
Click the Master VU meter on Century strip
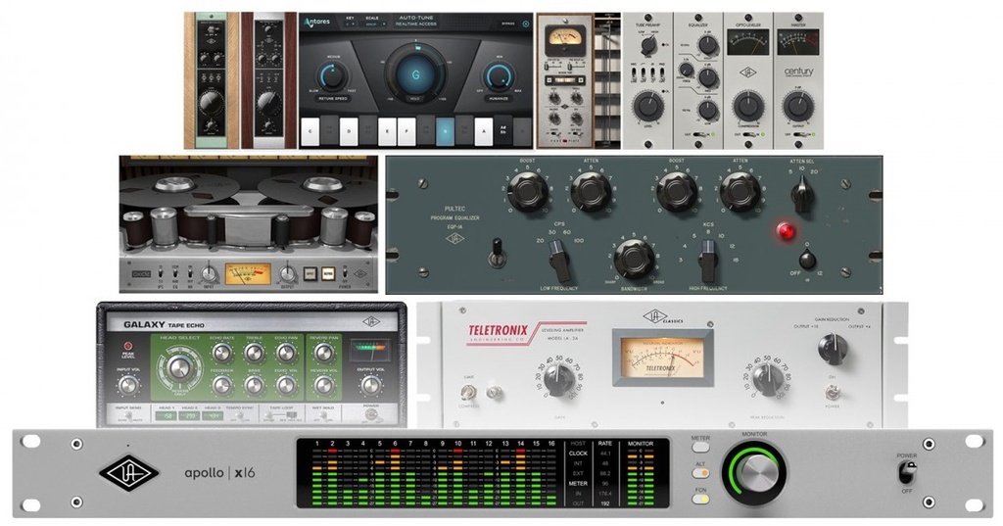coord(797,43)
